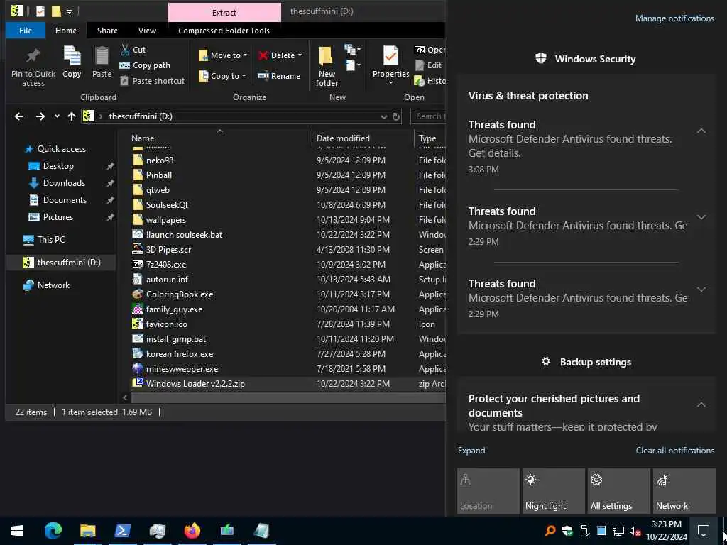Collapse the Protect your cherished pictures notification
The height and width of the screenshot is (545, 727).
pyautogui.click(x=701, y=404)
